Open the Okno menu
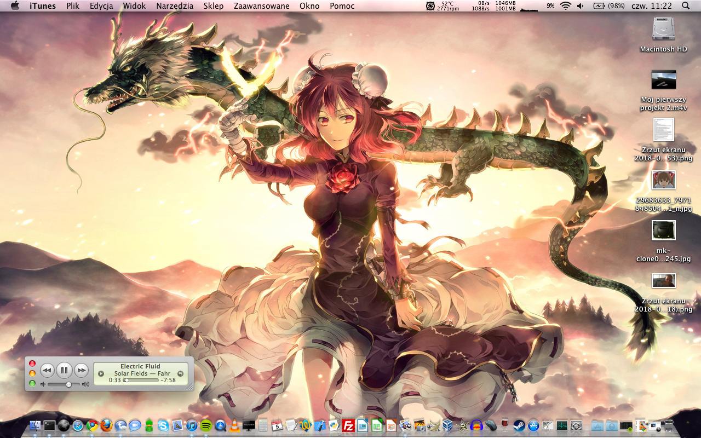Screen dimensions: 701x438 [309, 5]
